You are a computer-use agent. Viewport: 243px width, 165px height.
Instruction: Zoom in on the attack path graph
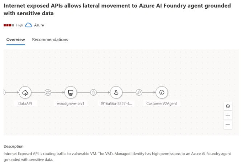click(228, 115)
